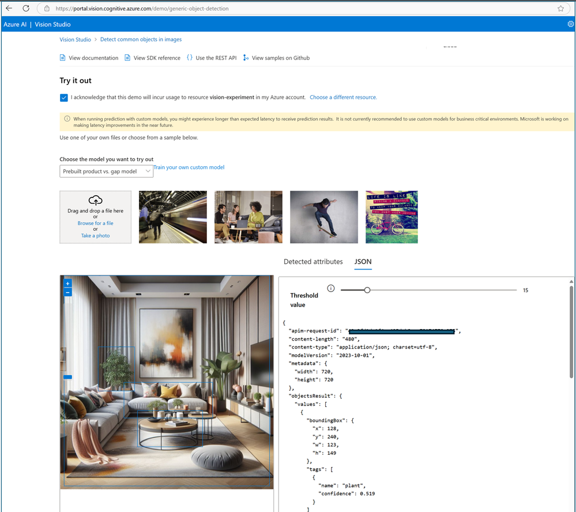Select the JSON tab
The image size is (576, 512).
(x=363, y=261)
